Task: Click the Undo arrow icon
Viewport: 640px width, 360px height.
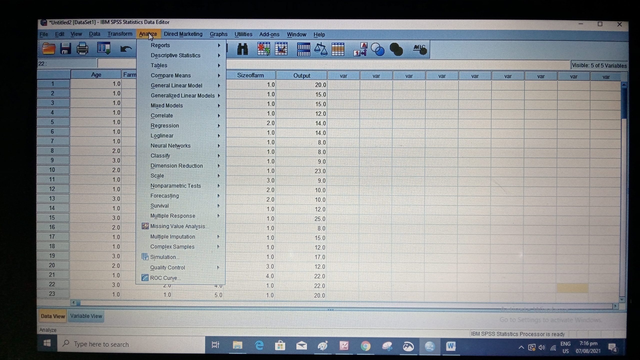Action: [x=126, y=49]
